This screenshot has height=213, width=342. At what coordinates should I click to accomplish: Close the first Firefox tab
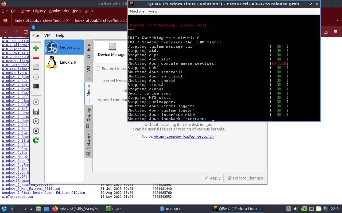coord(67,21)
